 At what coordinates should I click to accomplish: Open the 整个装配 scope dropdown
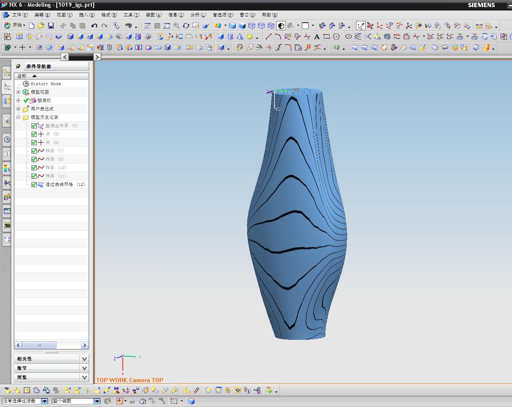coord(97,401)
